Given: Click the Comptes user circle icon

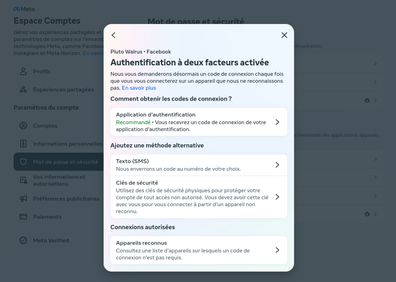Looking at the screenshot, I should (23, 126).
